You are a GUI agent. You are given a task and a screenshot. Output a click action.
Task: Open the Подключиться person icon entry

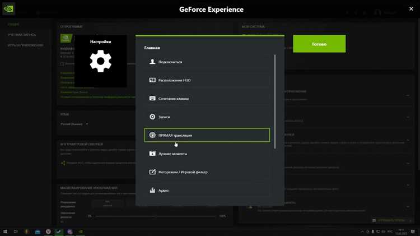tap(152, 62)
